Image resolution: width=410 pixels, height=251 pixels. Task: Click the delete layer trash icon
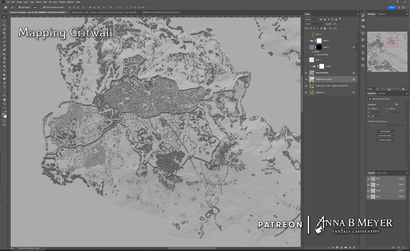tap(354, 246)
